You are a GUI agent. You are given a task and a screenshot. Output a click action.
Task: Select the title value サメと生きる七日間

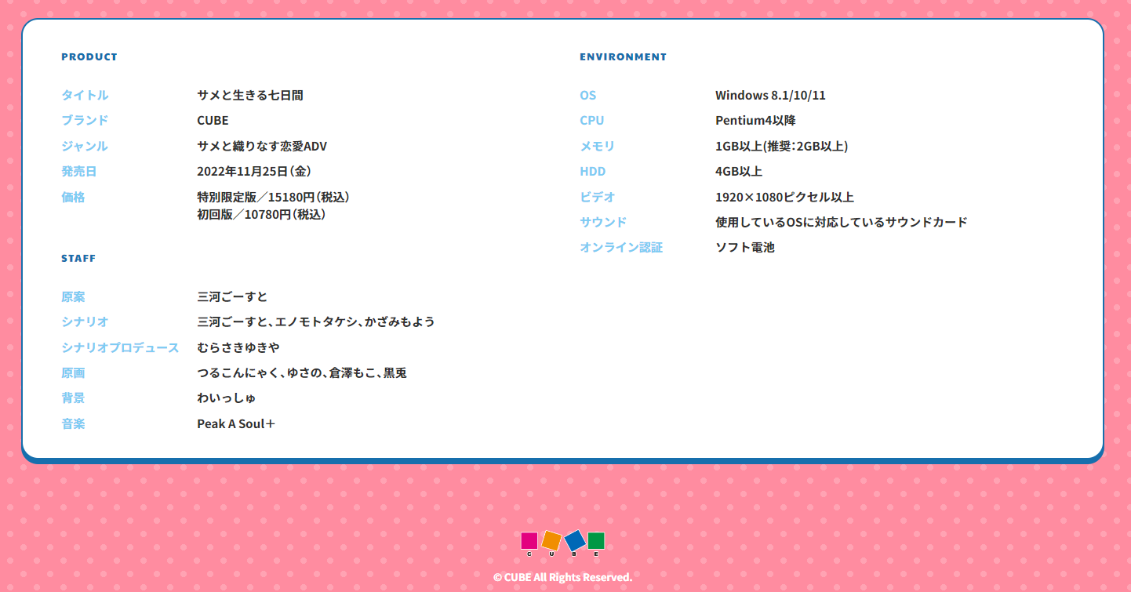click(x=250, y=95)
